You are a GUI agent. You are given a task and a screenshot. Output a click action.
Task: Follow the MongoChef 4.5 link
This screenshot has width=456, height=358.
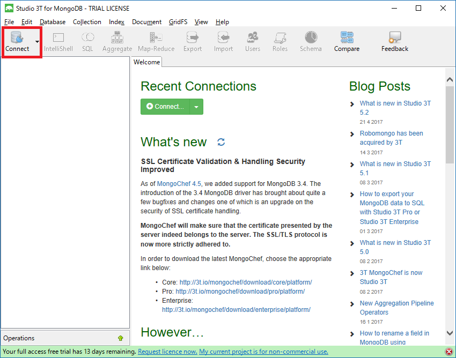179,184
